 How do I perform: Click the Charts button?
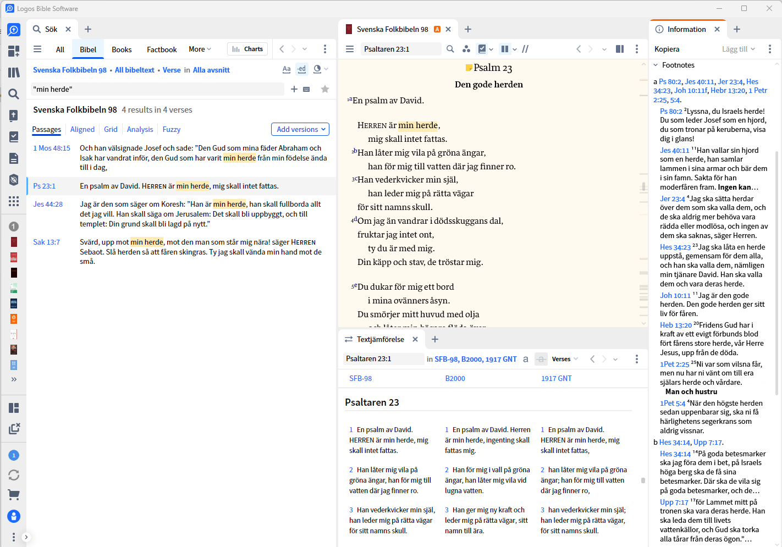[x=247, y=49]
